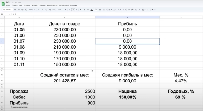Click the undo arrow
The image size is (203, 111).
pos(15,10)
